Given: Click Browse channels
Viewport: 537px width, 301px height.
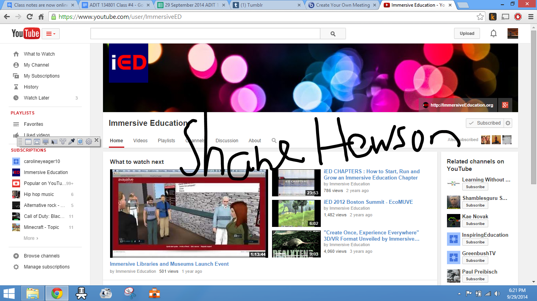Looking at the screenshot, I should pos(42,256).
